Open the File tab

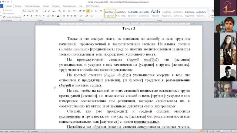point(1,6)
